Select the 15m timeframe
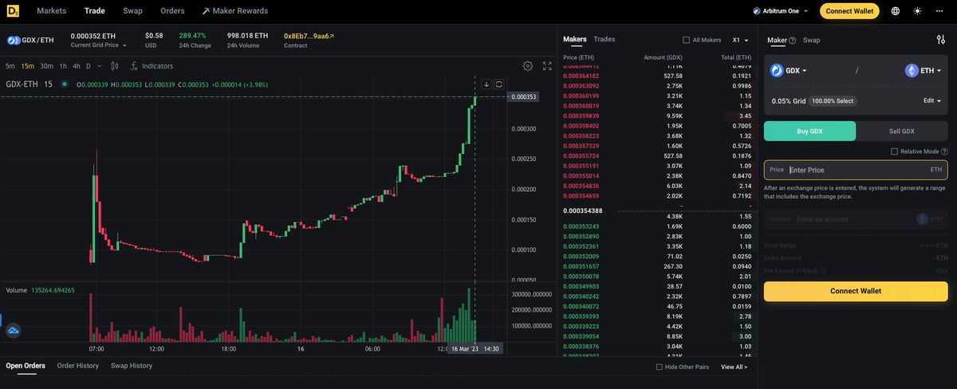The height and width of the screenshot is (389, 957). pyautogui.click(x=27, y=66)
